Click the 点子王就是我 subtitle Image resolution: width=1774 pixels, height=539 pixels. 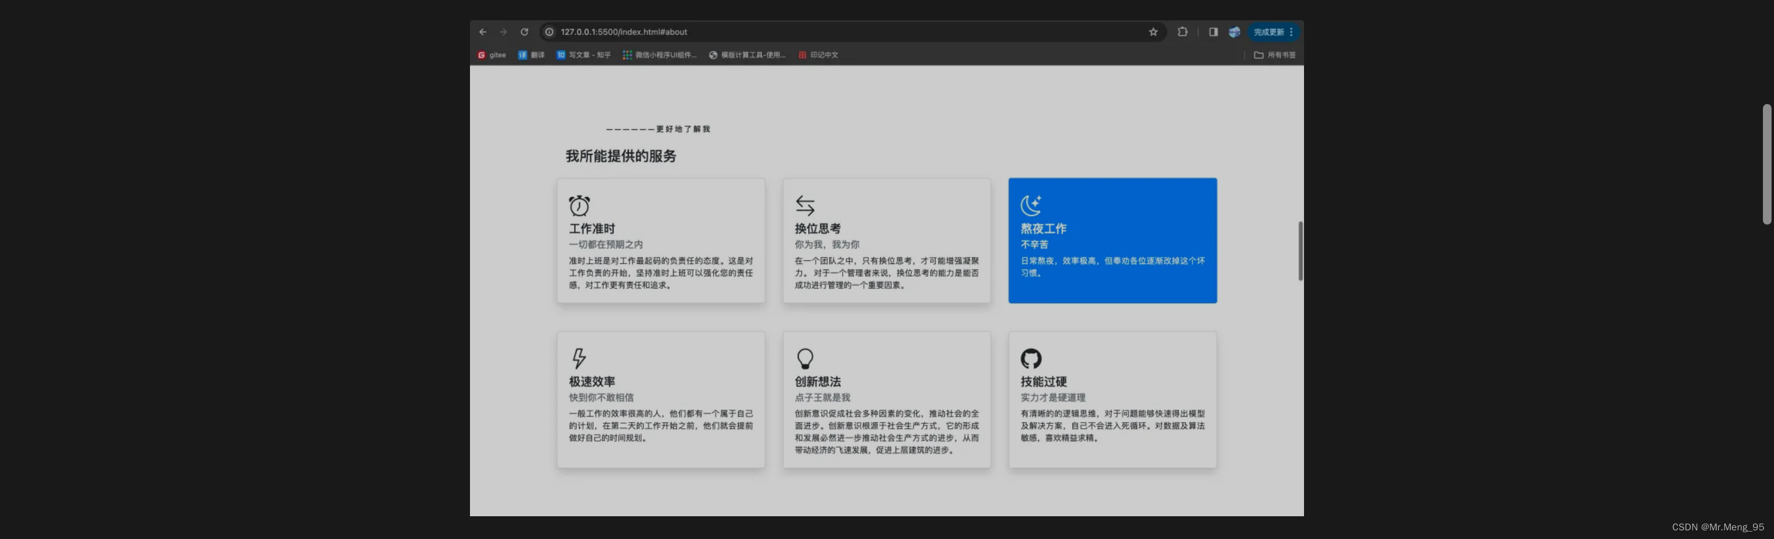pyautogui.click(x=822, y=397)
